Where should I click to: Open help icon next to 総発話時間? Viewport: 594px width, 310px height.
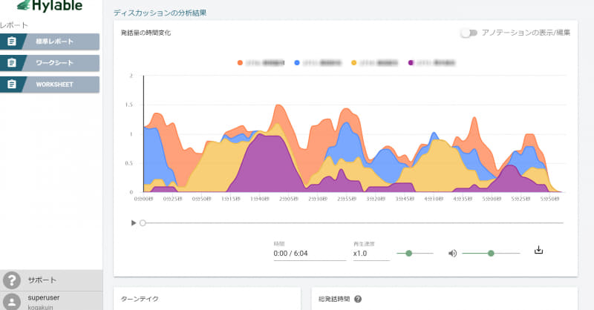click(358, 299)
